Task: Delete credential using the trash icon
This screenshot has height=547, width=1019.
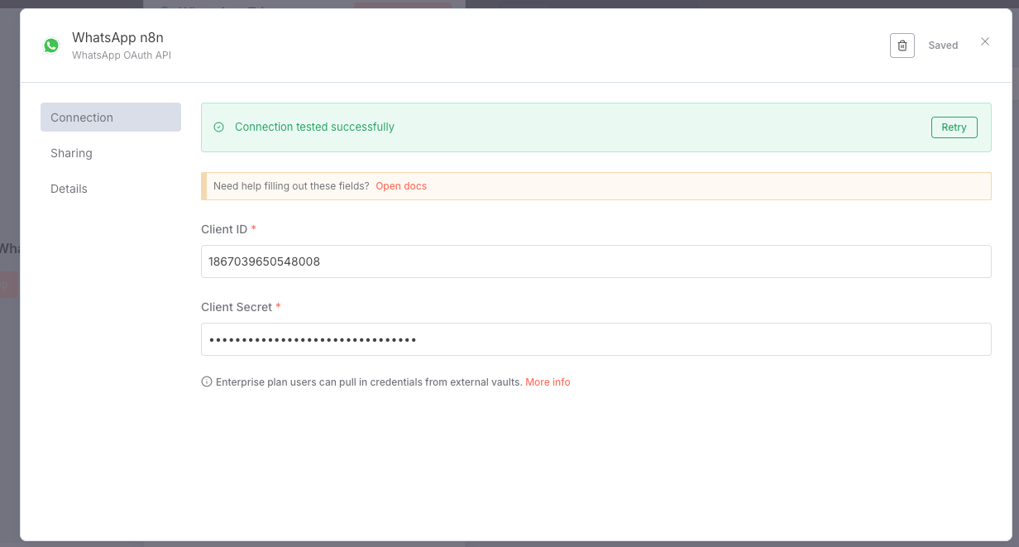Action: [x=902, y=46]
